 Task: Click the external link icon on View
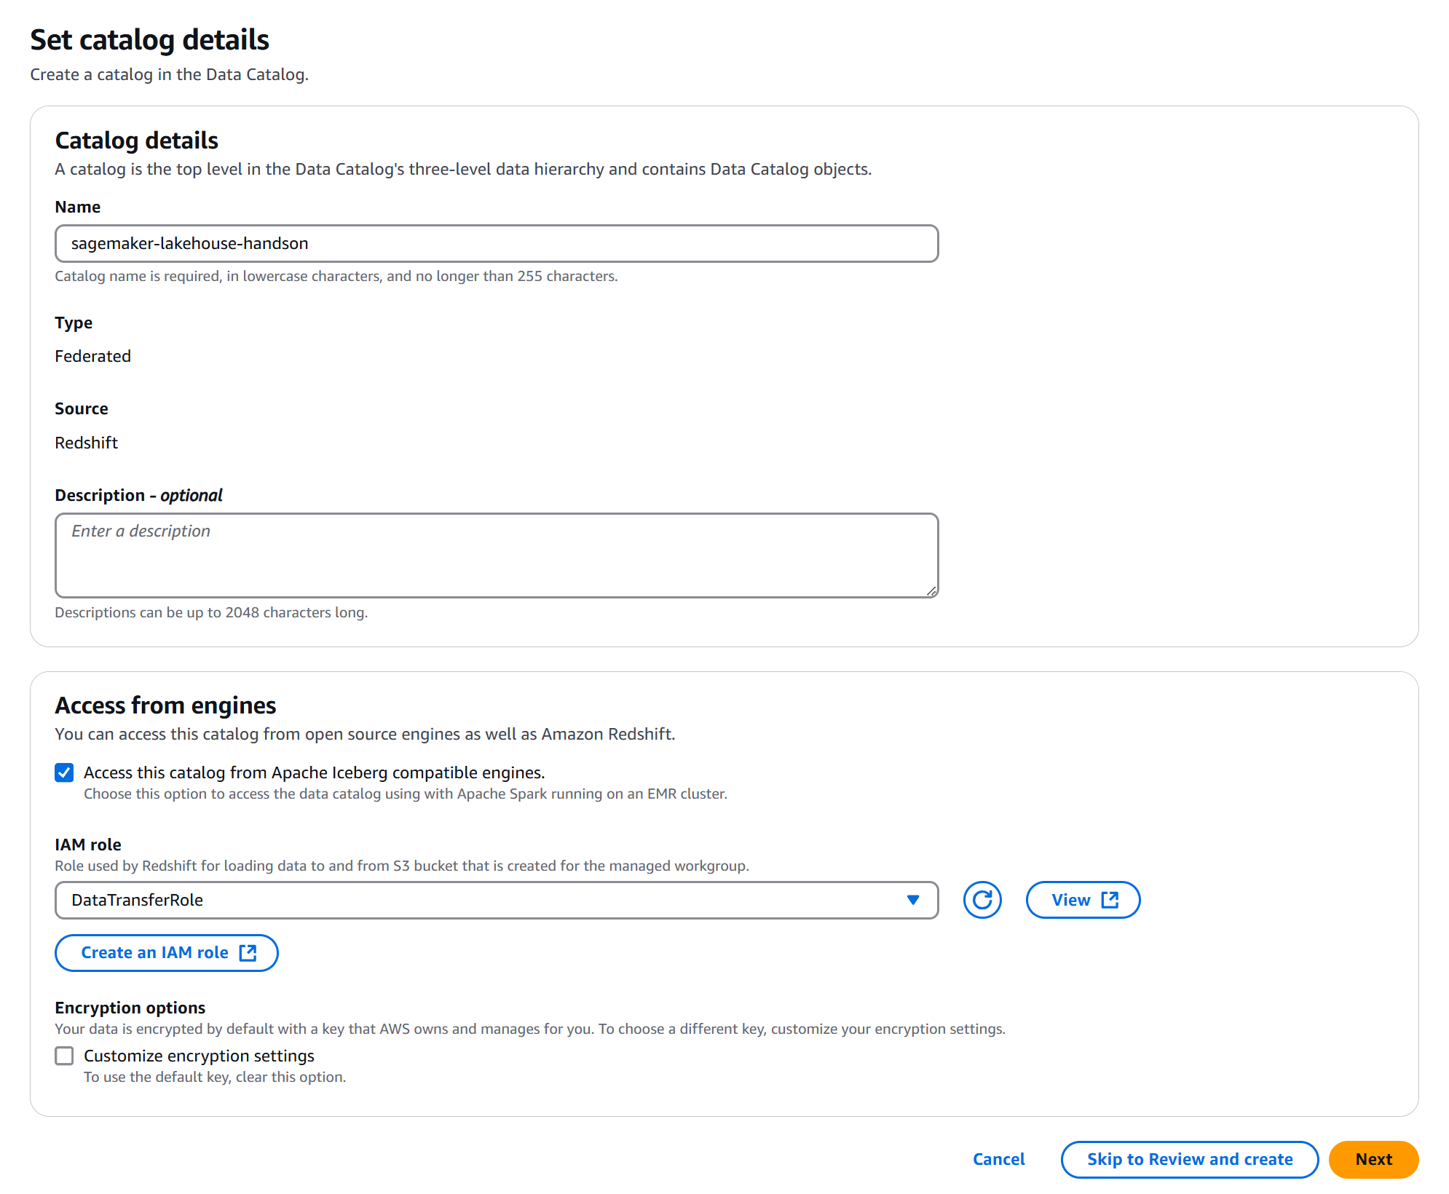coord(1110,900)
